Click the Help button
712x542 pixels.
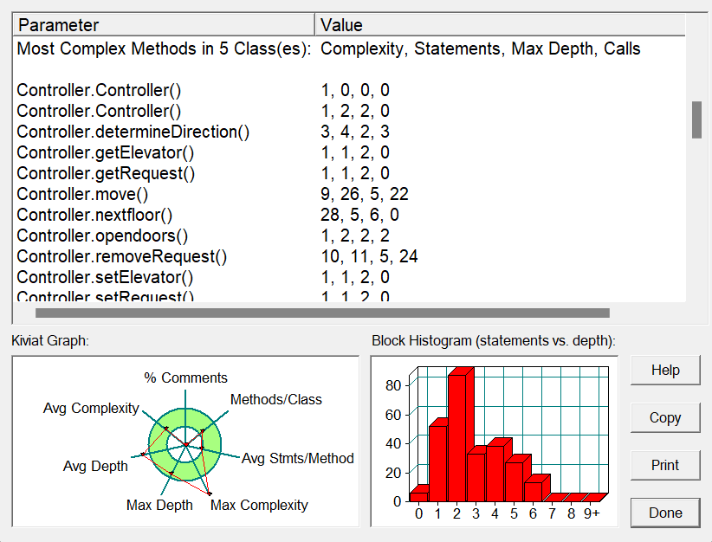pos(665,370)
